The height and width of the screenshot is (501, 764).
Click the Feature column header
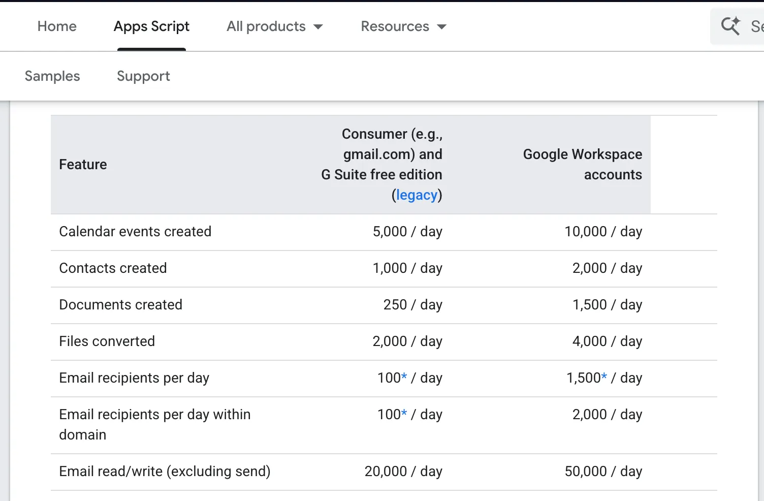[83, 165]
